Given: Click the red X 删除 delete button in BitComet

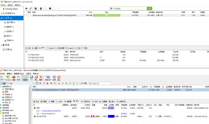Looking at the screenshot, I should (41, 78).
